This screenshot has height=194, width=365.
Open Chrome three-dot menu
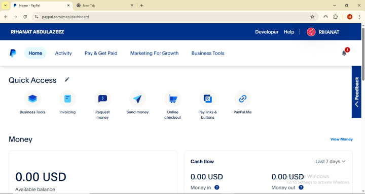(359, 17)
